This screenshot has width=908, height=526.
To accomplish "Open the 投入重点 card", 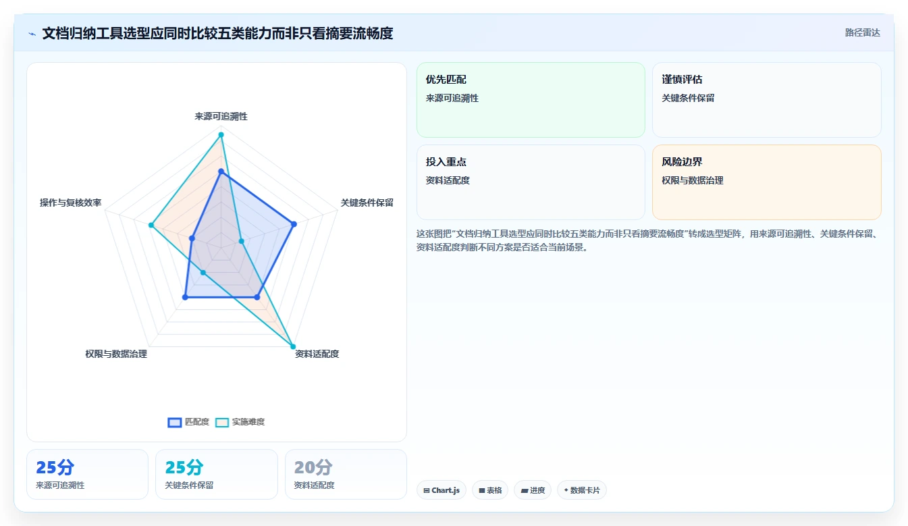I will pos(531,182).
